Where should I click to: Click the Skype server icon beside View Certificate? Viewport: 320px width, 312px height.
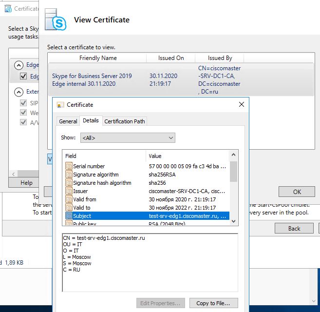(x=56, y=20)
